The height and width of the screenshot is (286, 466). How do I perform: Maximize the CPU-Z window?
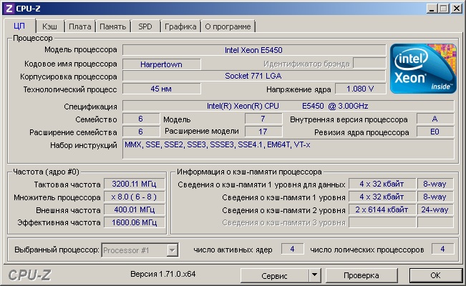click(x=444, y=9)
